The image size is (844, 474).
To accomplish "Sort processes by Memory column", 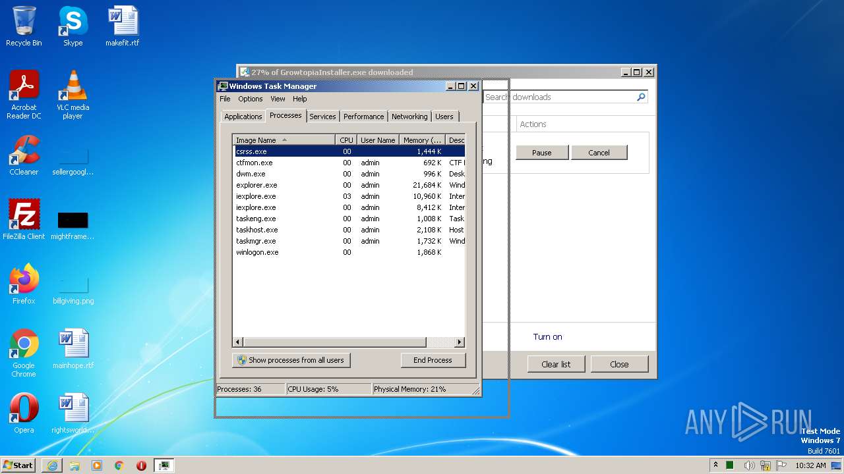I will click(x=422, y=140).
